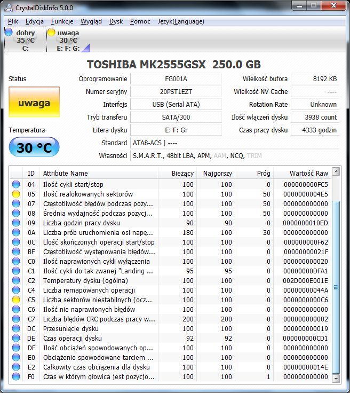
Task: Select row Ilość realokowanych sektorów
Action: 170,194
